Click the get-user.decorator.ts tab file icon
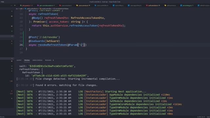Viewport: 210px width, 118px height. point(38,6)
